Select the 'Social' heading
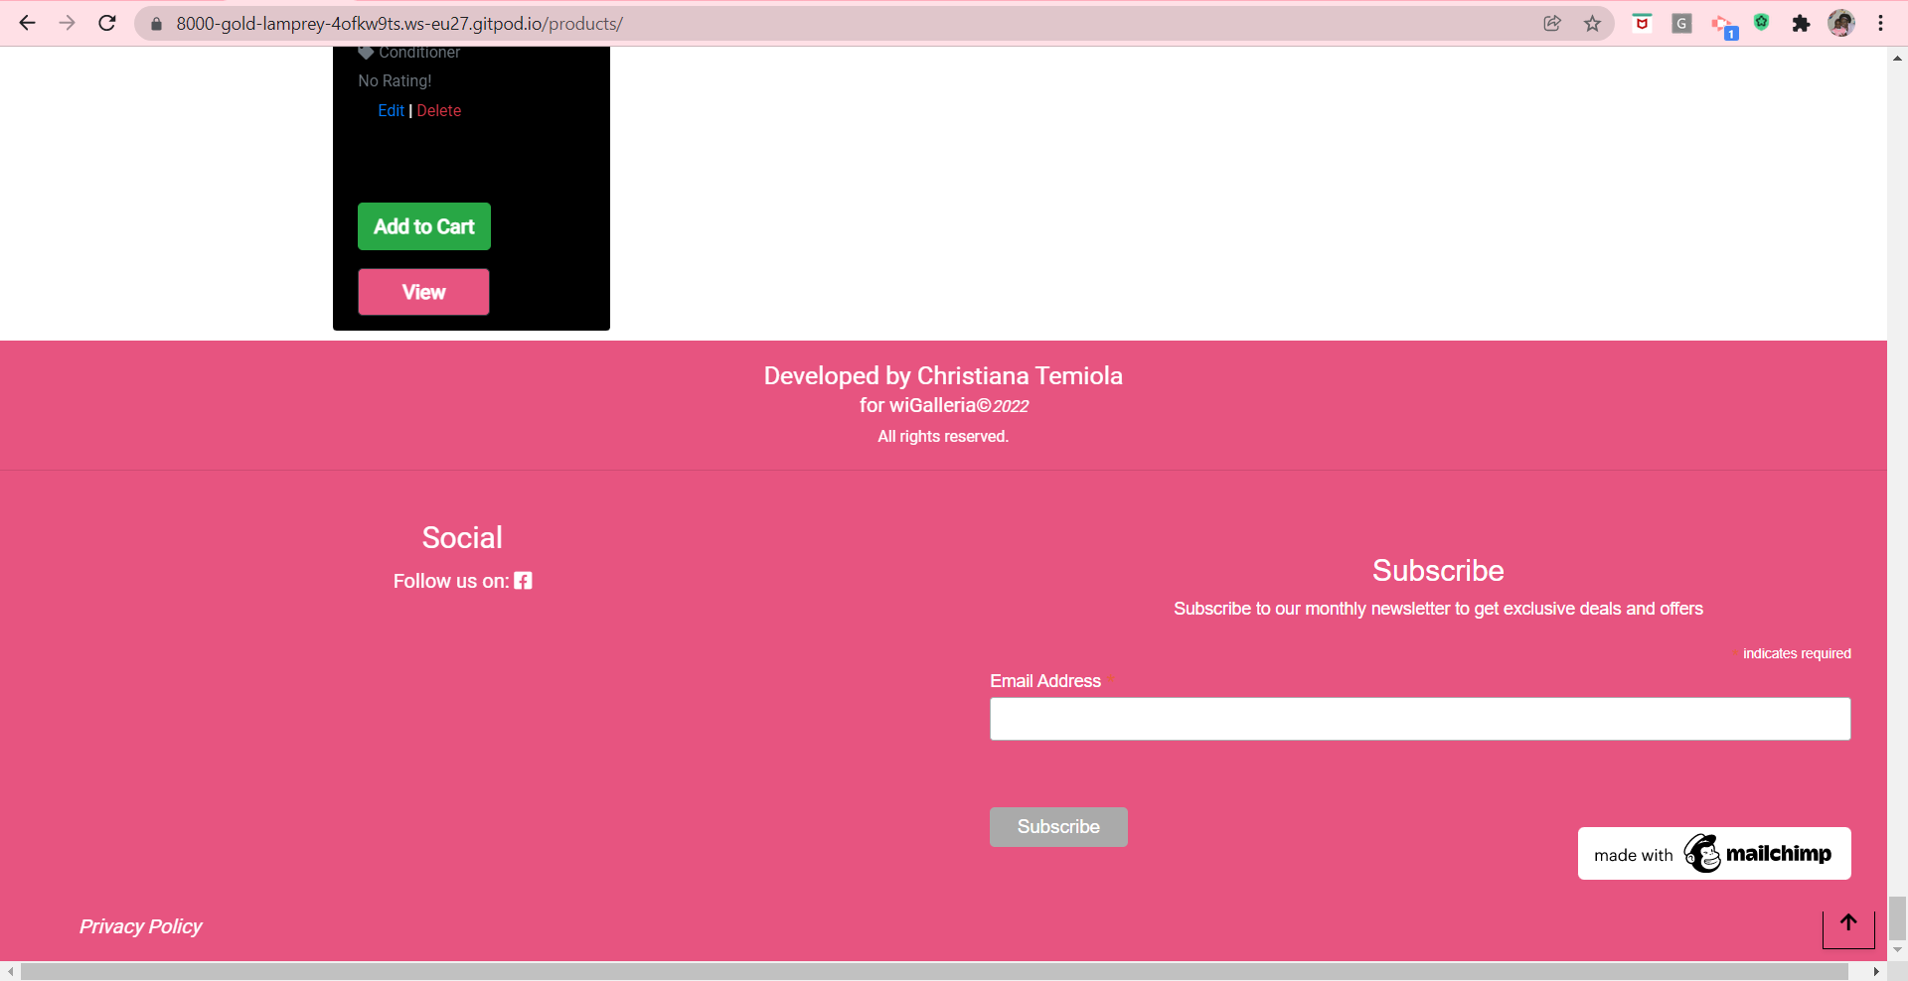The height and width of the screenshot is (981, 1908). coord(462,538)
